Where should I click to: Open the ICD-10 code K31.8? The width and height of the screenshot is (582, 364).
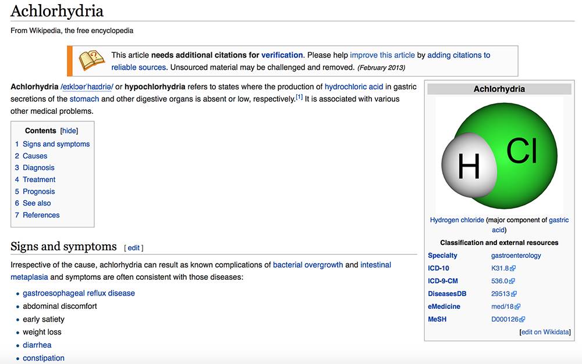click(500, 268)
